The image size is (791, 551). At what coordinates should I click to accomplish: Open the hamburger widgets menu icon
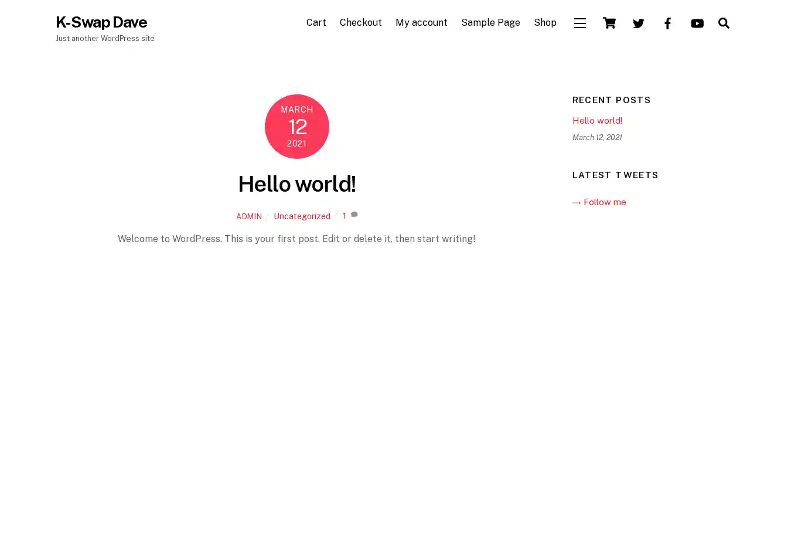579,23
